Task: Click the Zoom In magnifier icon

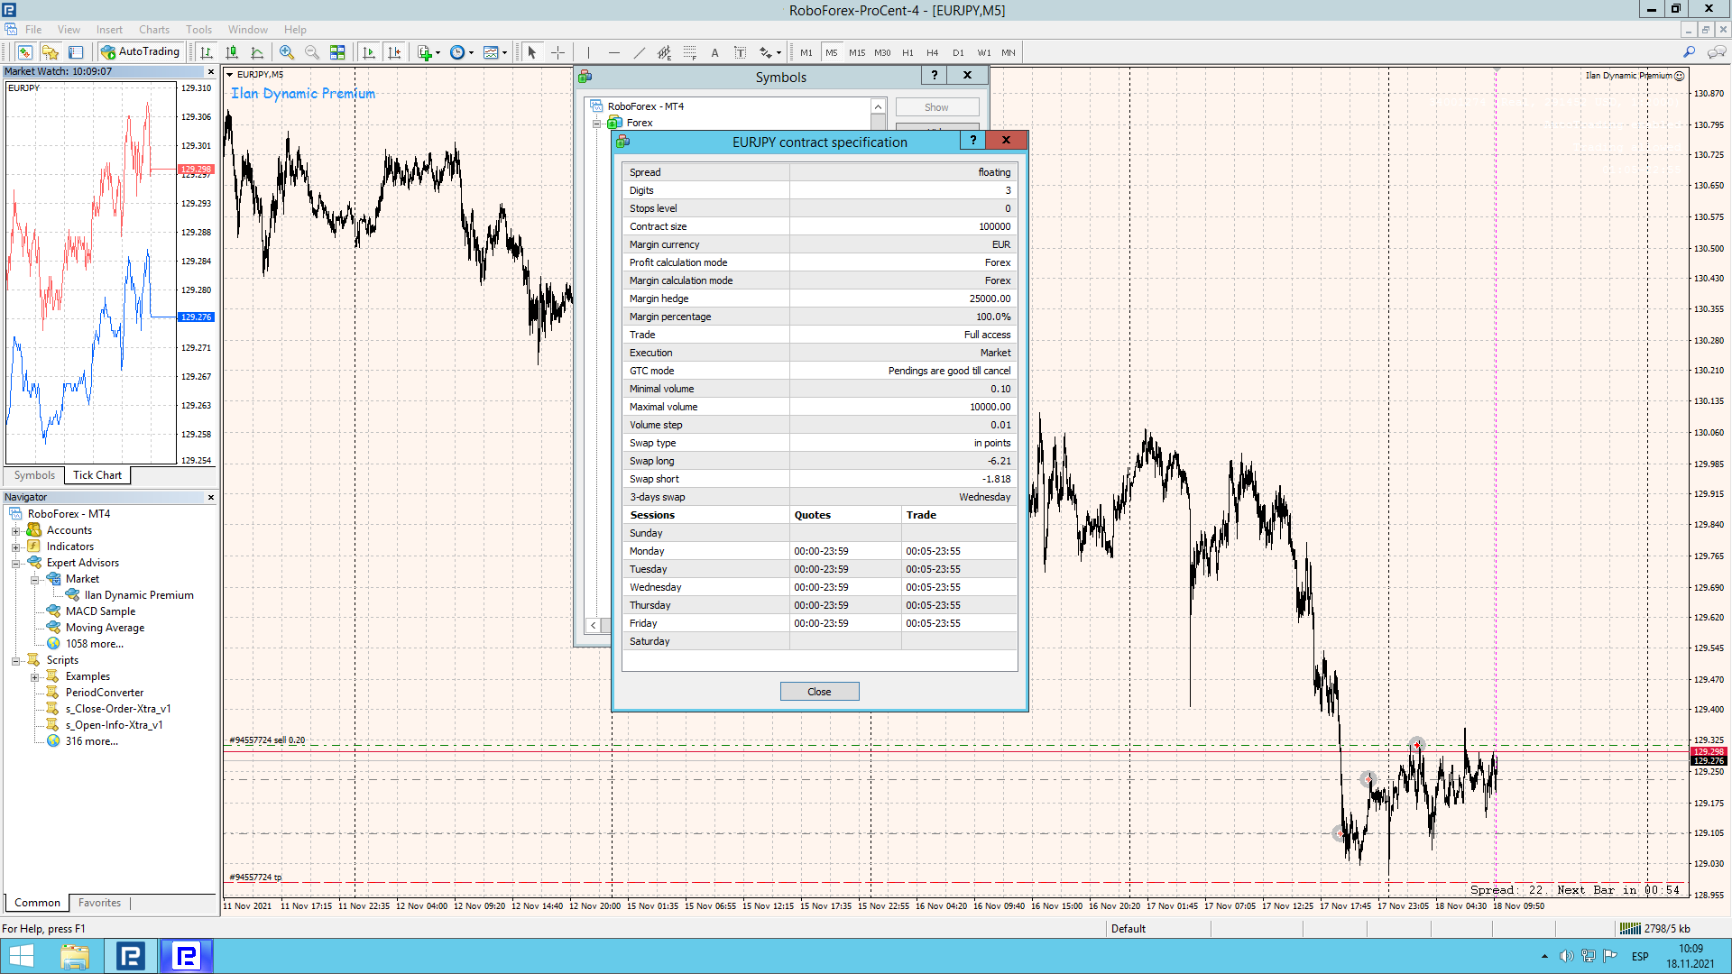Action: [x=287, y=52]
